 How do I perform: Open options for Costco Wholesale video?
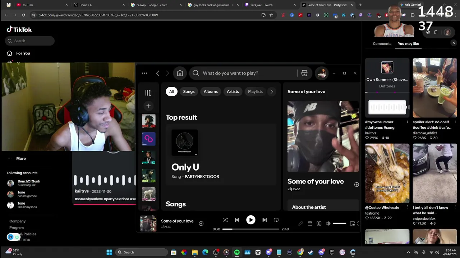(407, 207)
